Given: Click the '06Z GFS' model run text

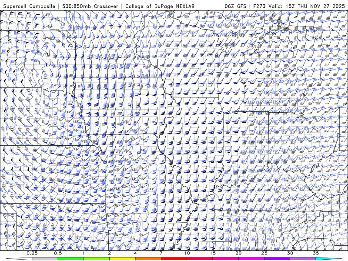Looking at the screenshot, I should coord(235,6).
